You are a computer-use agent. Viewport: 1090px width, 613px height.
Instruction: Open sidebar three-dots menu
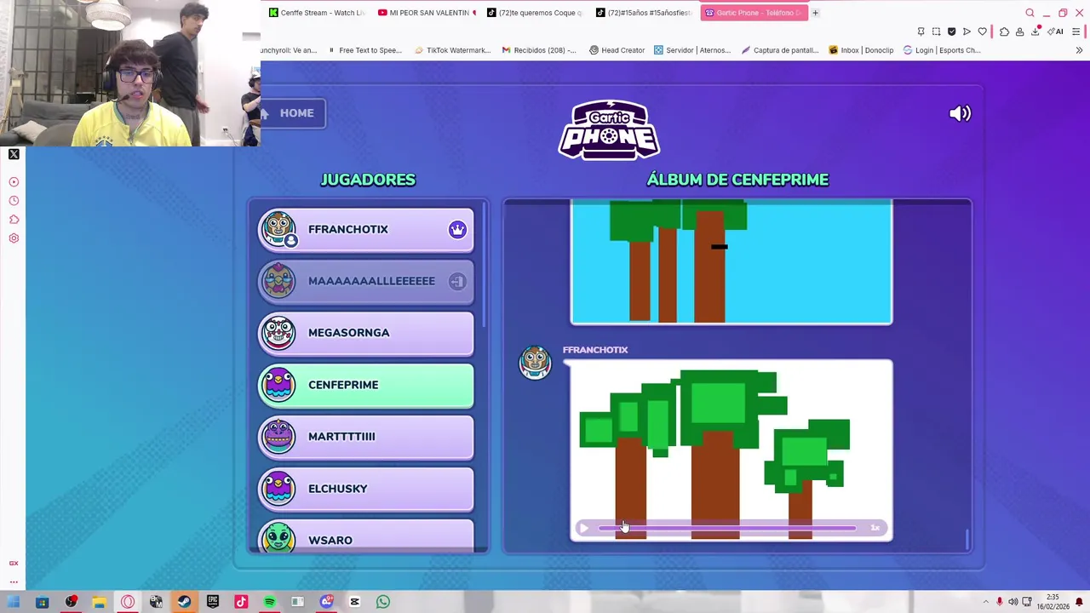(14, 582)
